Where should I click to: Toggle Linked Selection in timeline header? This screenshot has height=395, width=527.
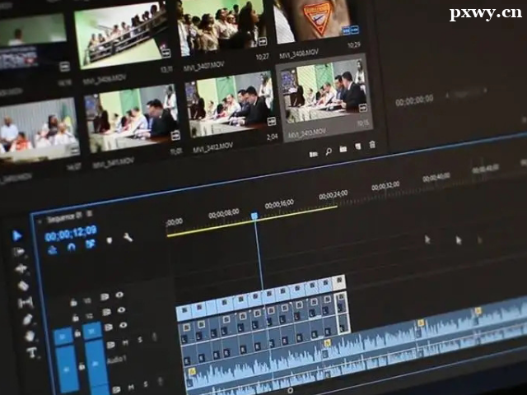point(90,244)
